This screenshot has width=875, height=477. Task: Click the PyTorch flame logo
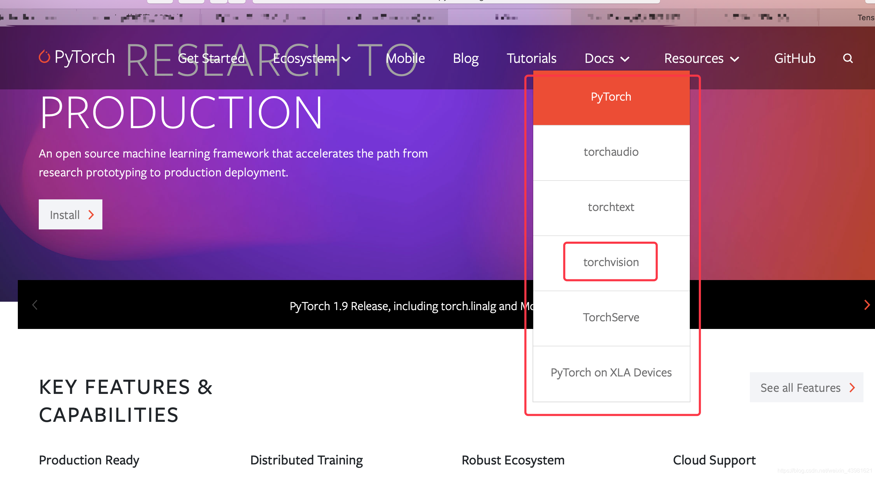[44, 57]
